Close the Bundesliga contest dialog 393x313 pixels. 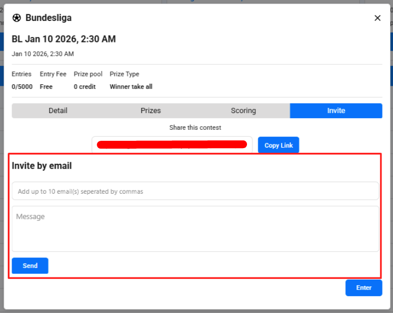pos(377,18)
